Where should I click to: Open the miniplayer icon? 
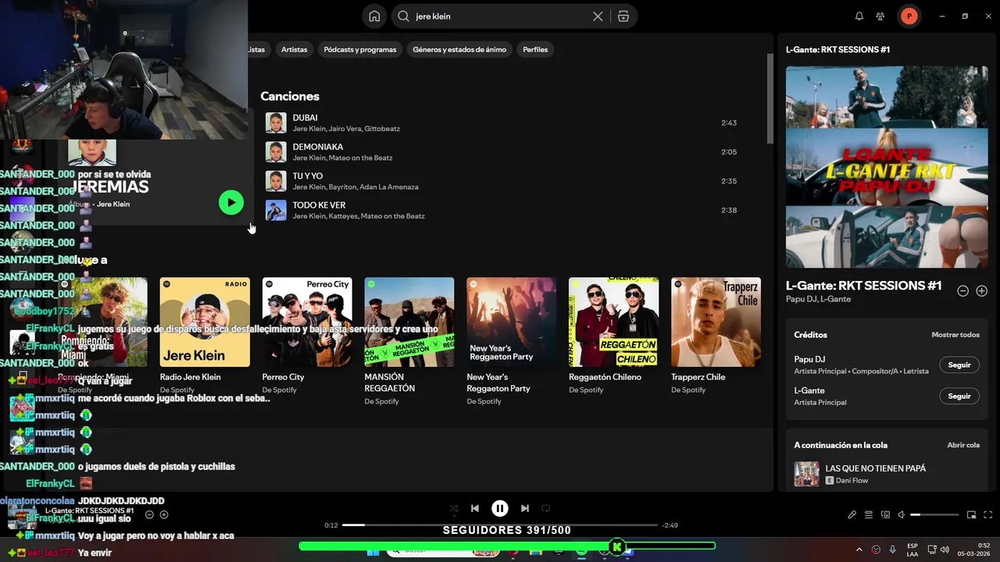[972, 515]
